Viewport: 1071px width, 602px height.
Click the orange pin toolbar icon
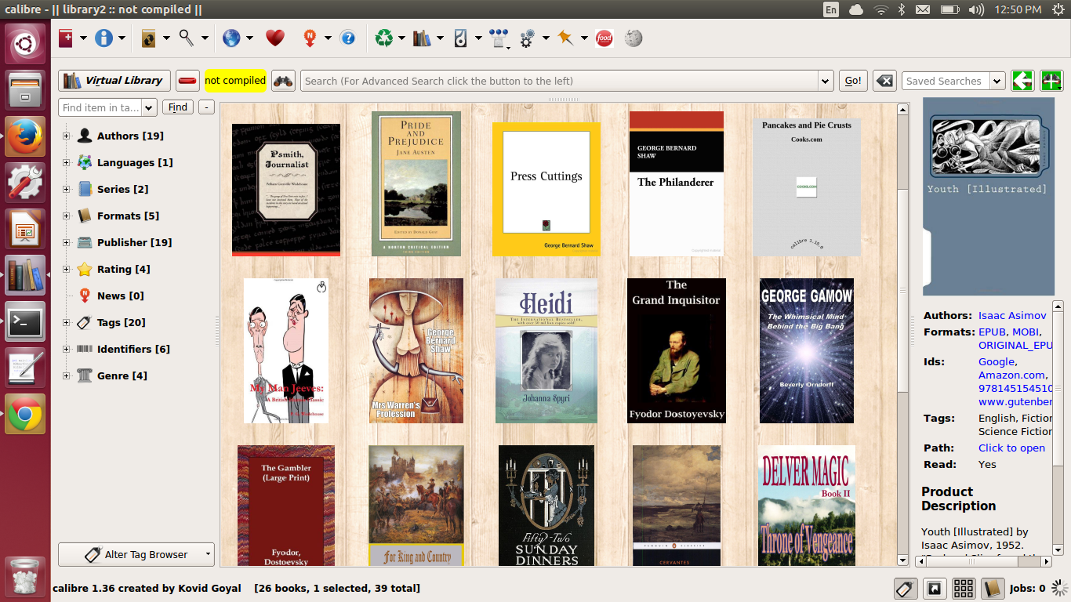pyautogui.click(x=565, y=38)
